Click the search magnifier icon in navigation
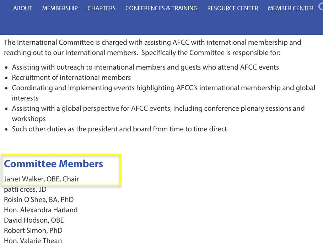The width and height of the screenshot is (323, 251). 321,7
